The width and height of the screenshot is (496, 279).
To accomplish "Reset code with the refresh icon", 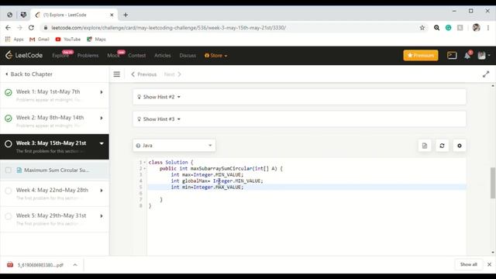I will (442, 146).
